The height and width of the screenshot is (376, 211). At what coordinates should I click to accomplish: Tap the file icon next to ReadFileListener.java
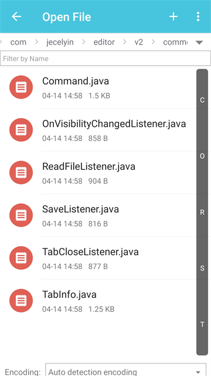click(x=21, y=172)
